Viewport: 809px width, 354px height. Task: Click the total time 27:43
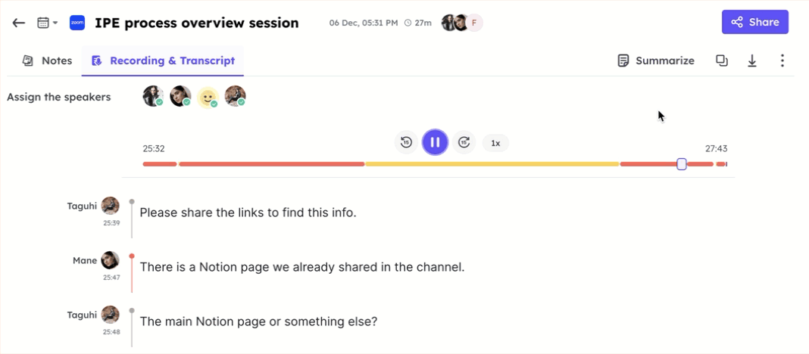tap(716, 149)
